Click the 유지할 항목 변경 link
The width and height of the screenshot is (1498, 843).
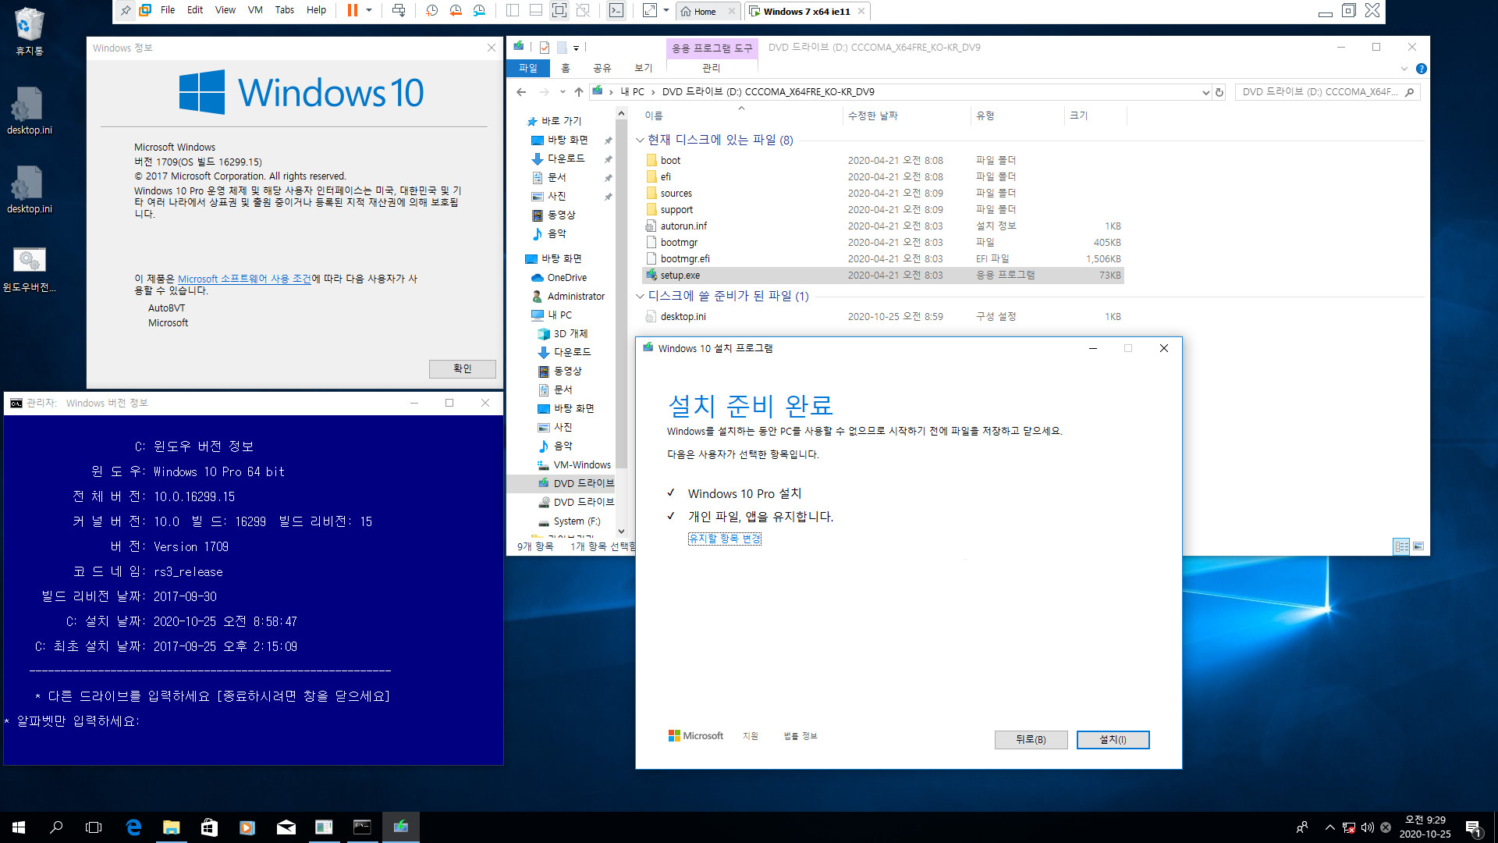pos(724,539)
